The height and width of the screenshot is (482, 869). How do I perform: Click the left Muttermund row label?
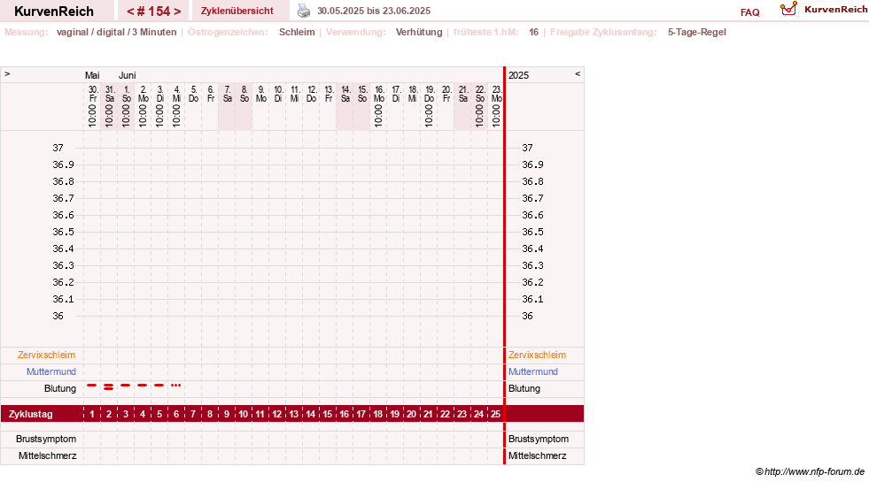[x=51, y=371]
